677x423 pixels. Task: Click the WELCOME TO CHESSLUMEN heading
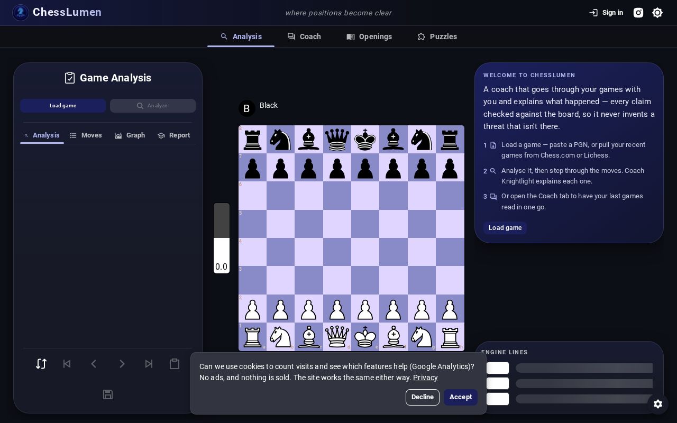point(529,76)
